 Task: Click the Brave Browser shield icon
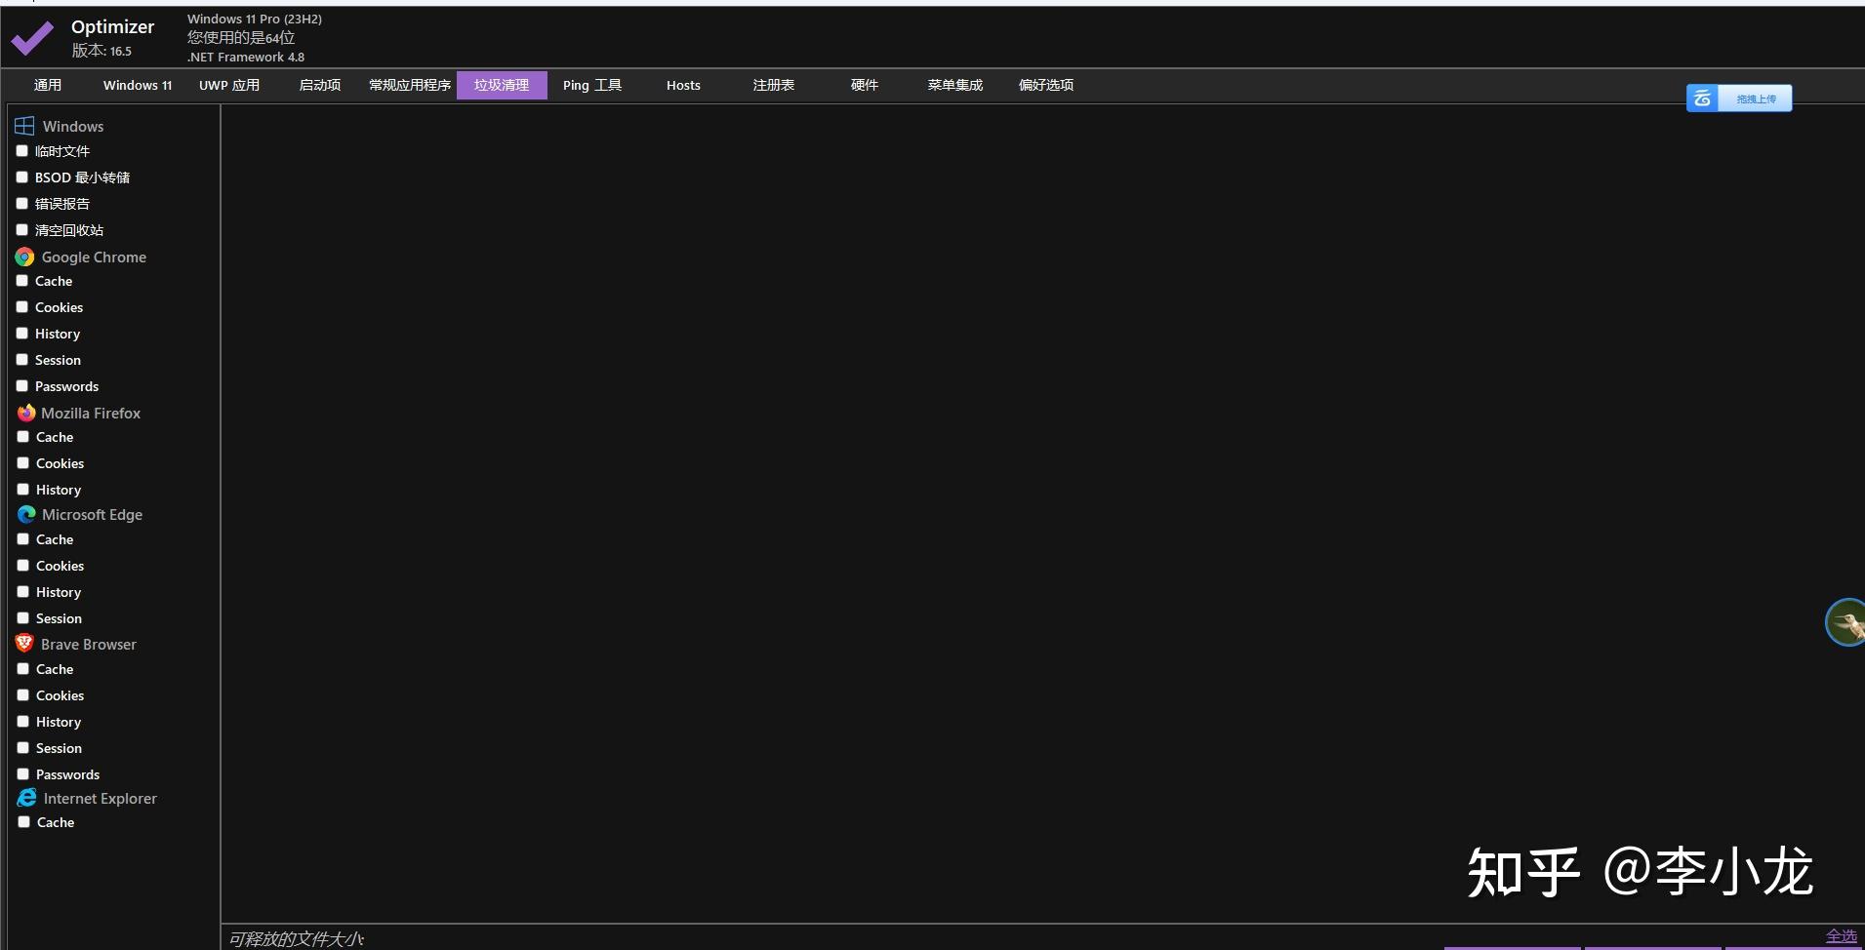click(23, 644)
